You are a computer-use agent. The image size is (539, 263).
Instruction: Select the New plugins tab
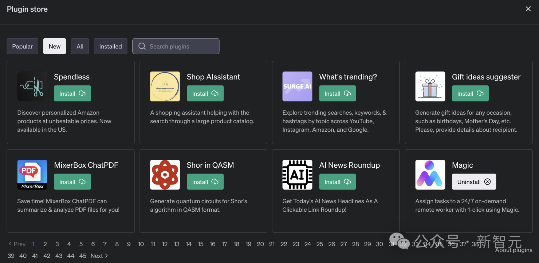(55, 46)
